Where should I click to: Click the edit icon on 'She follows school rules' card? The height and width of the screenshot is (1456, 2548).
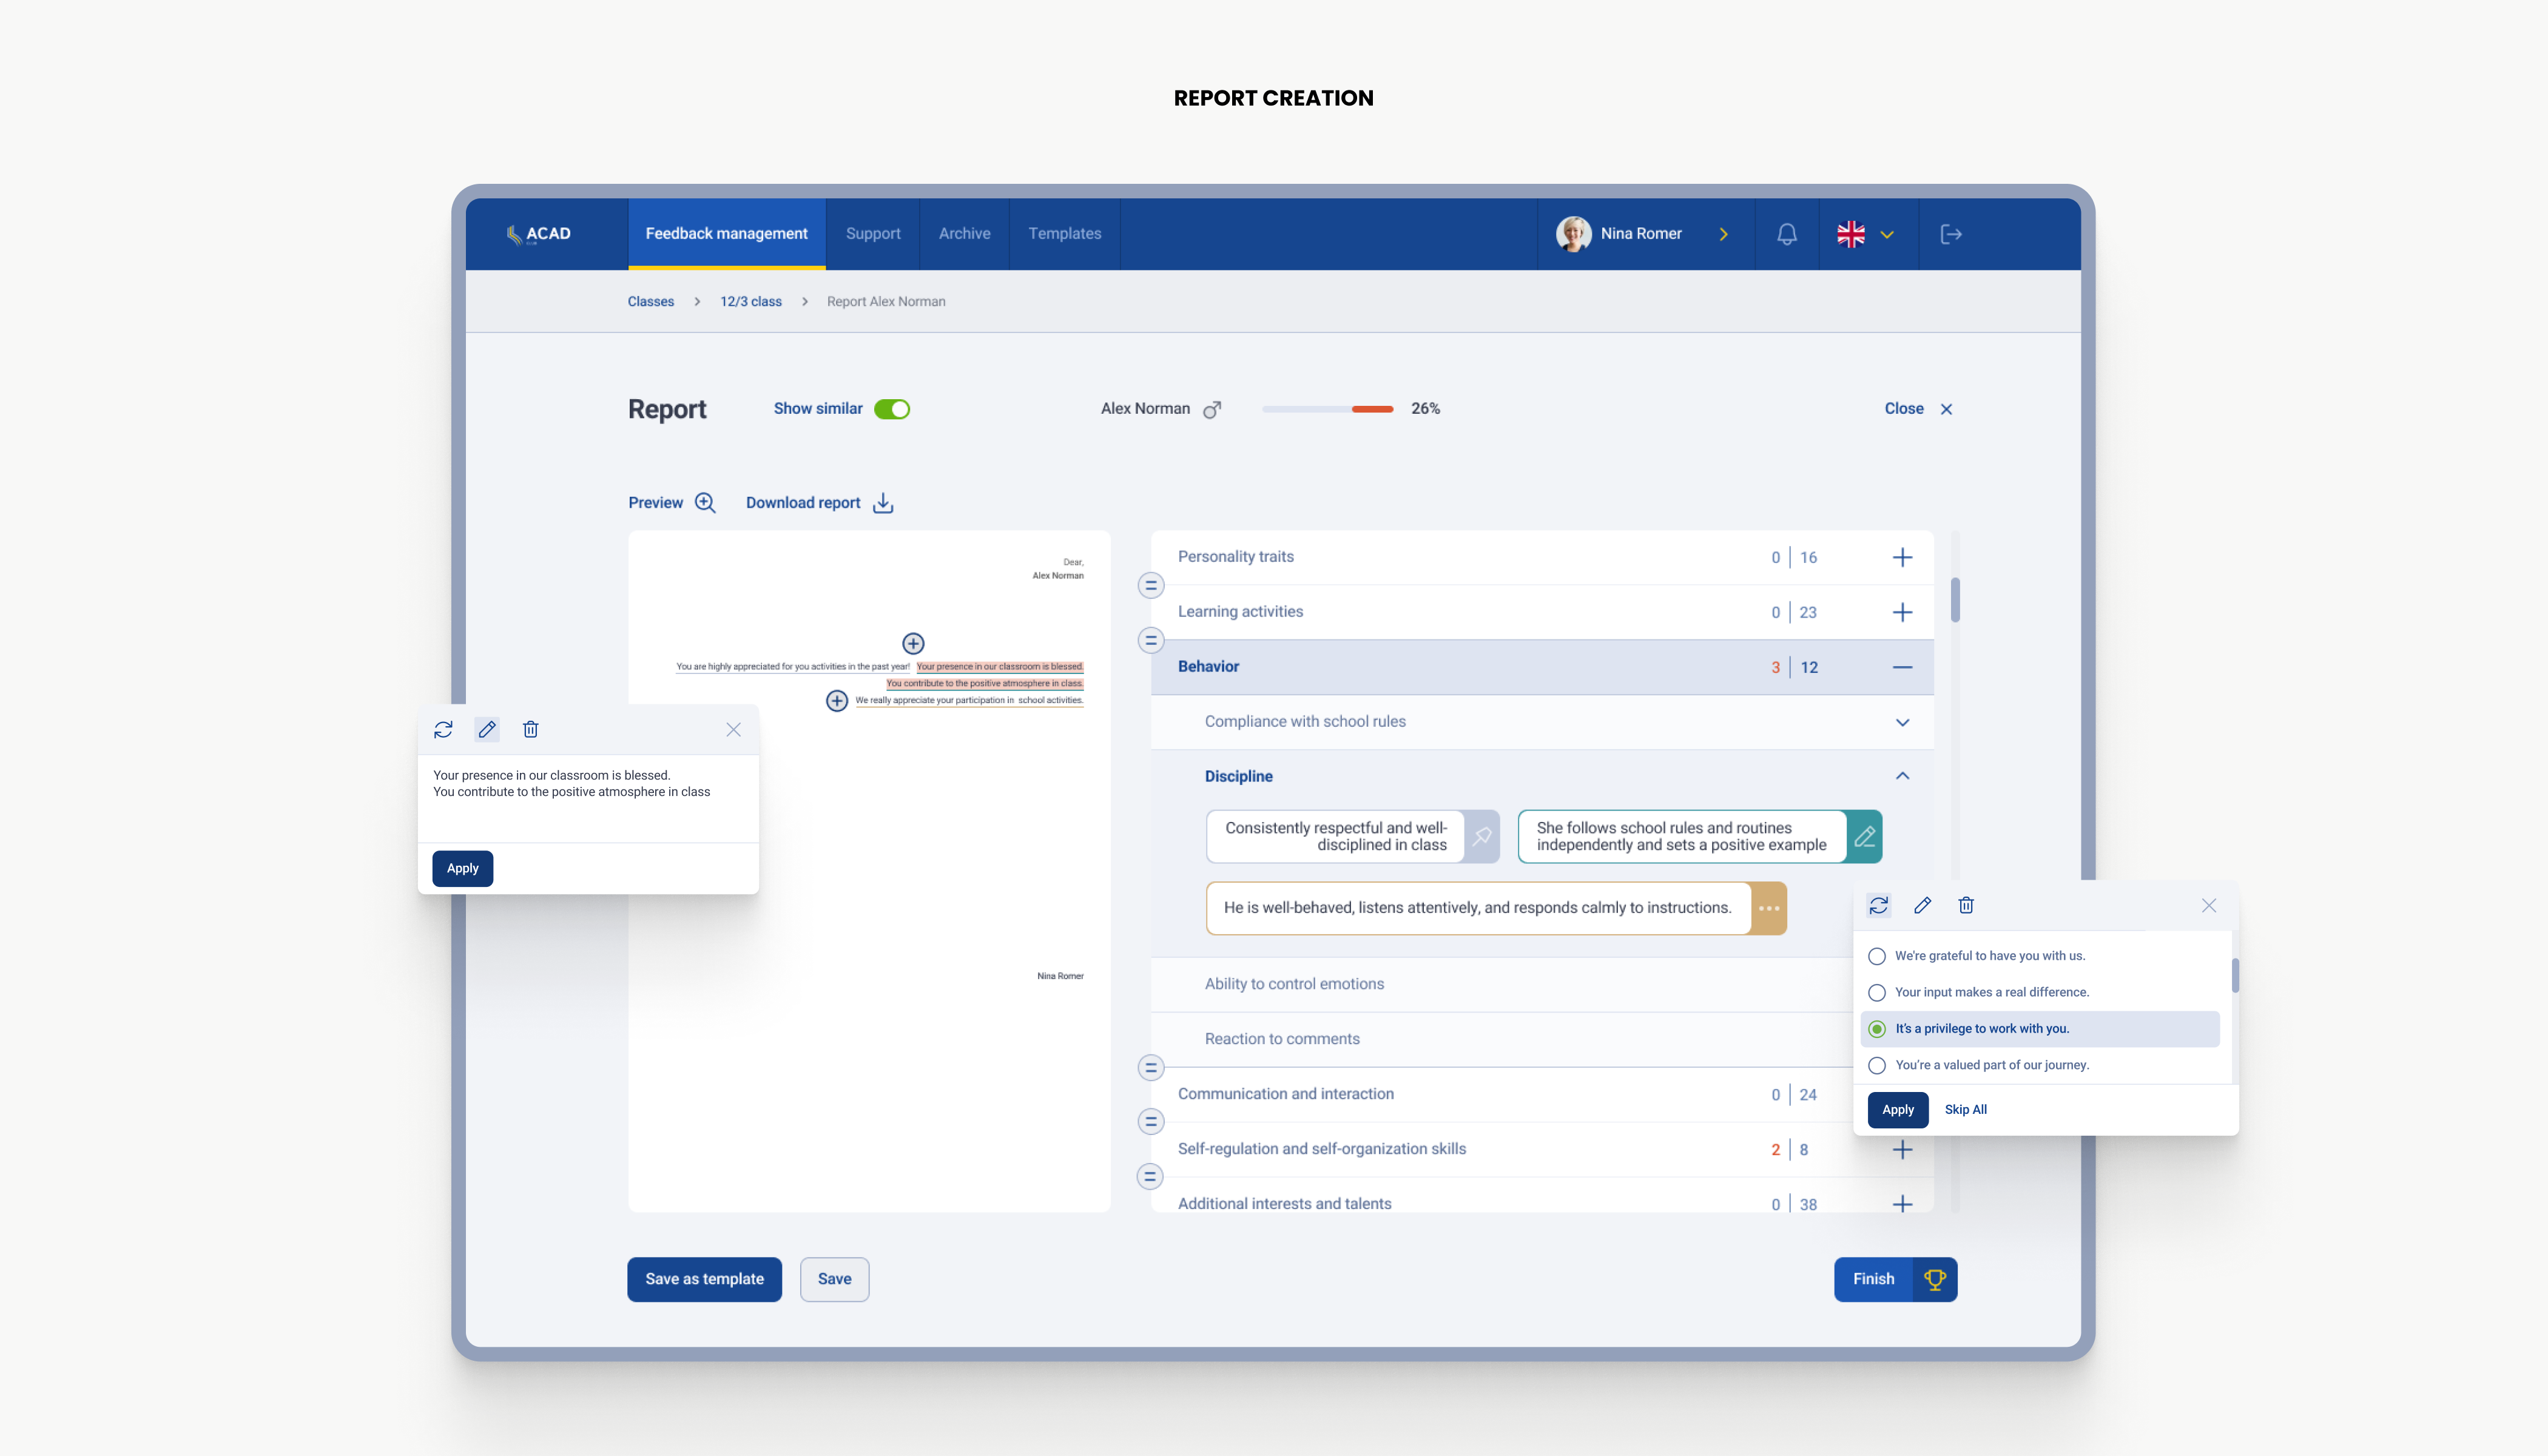click(1864, 836)
